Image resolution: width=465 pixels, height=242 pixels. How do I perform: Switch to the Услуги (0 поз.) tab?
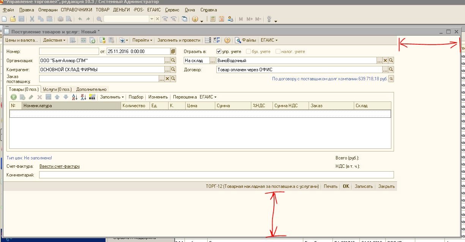[57, 89]
